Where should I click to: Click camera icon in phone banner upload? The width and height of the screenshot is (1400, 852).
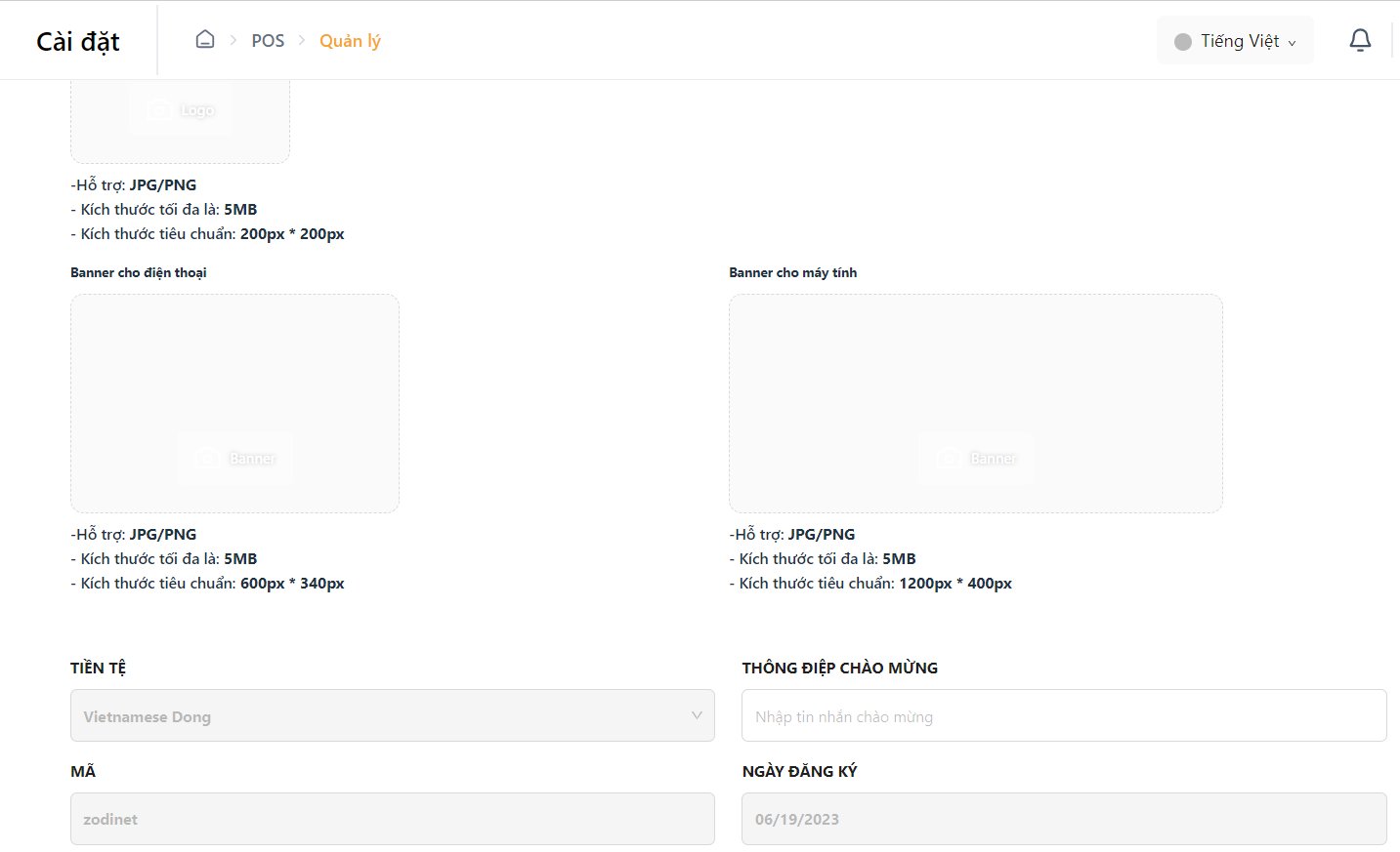point(206,458)
